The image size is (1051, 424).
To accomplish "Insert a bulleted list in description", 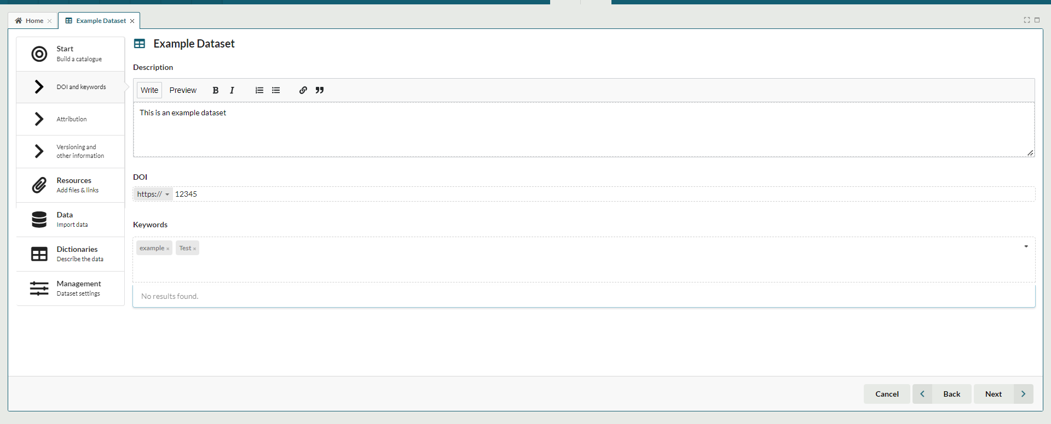I will tap(276, 90).
